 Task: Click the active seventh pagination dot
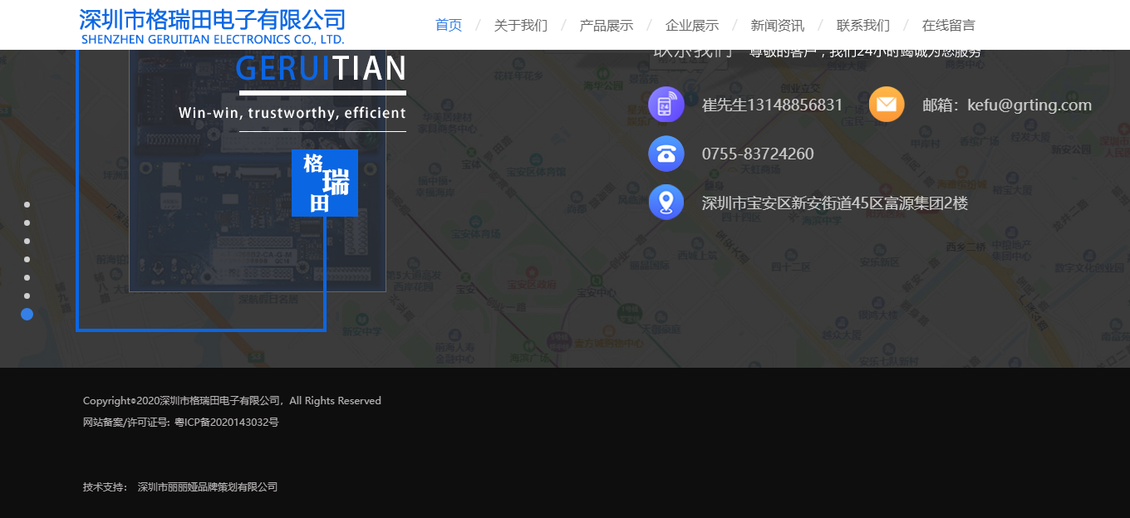27,314
